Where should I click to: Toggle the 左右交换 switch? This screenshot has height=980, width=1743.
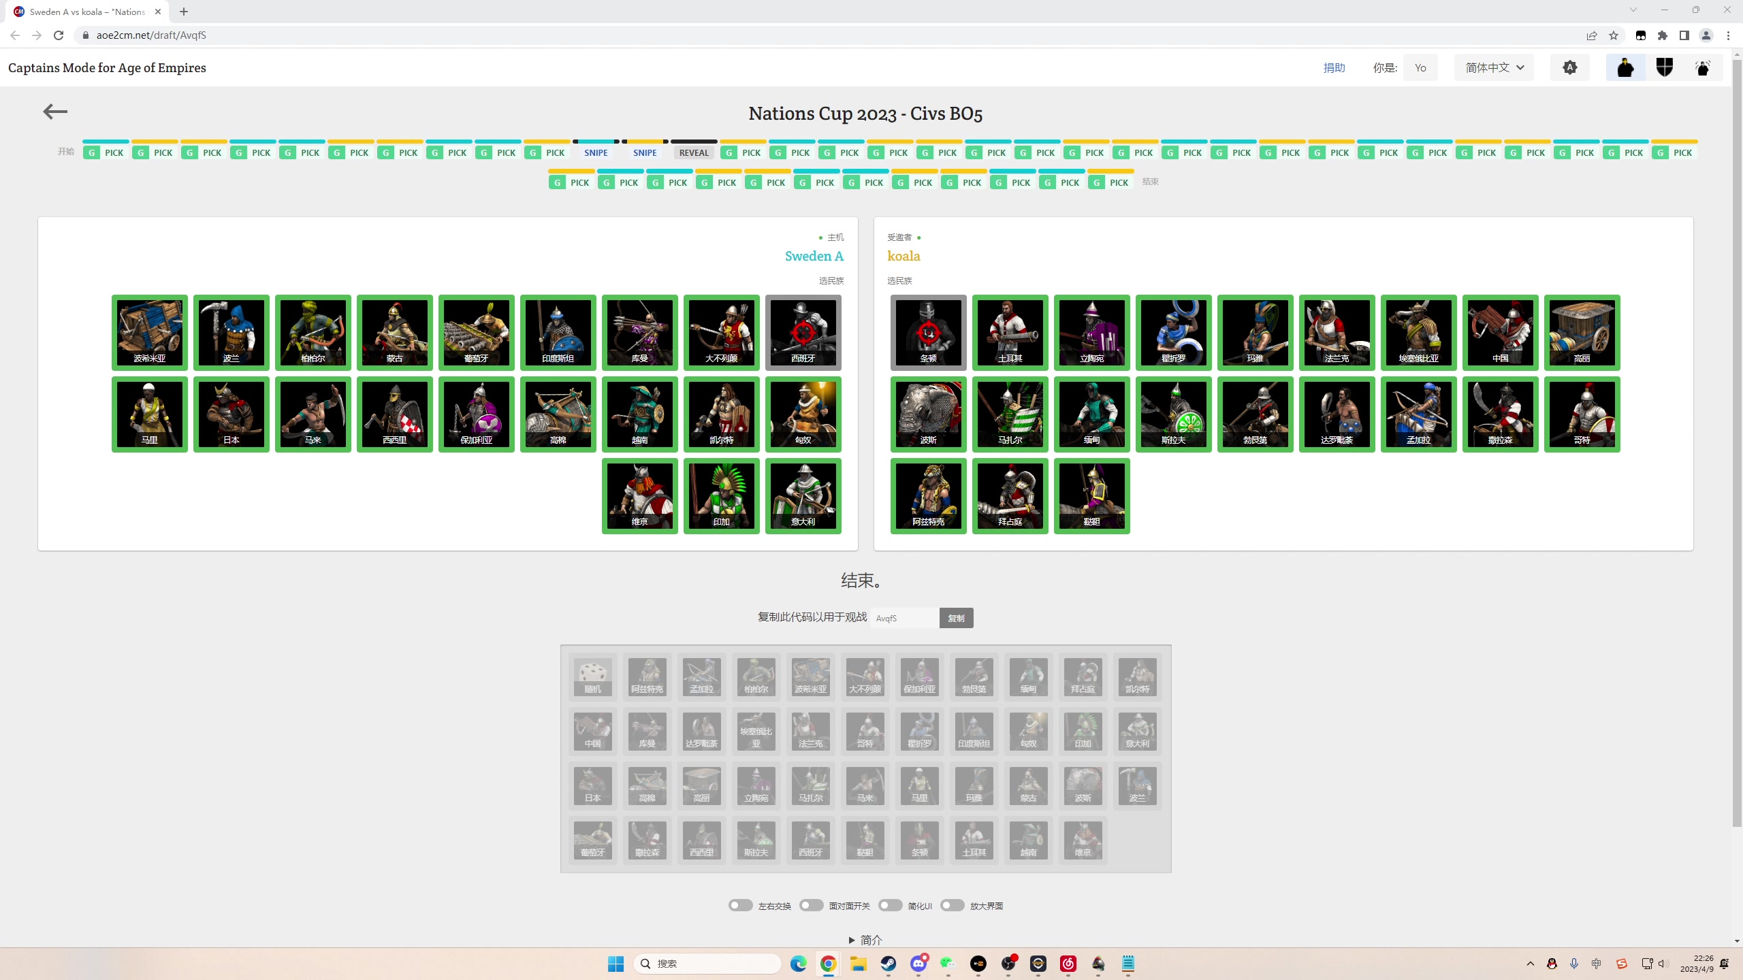pyautogui.click(x=740, y=905)
